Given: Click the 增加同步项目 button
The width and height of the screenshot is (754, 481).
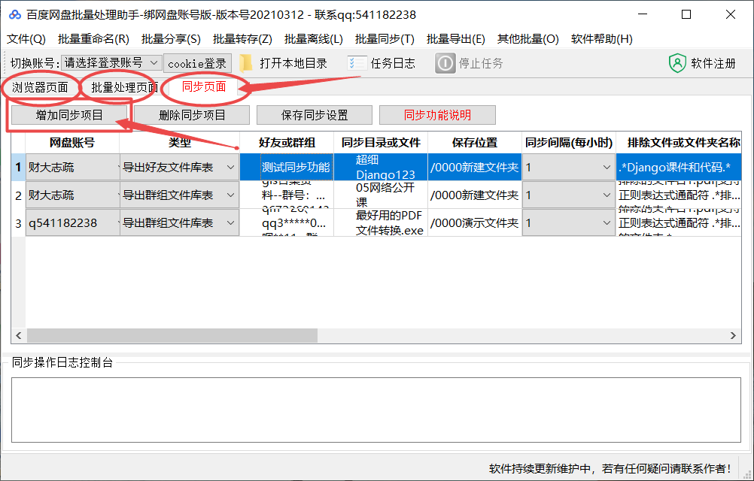Looking at the screenshot, I should [69, 115].
